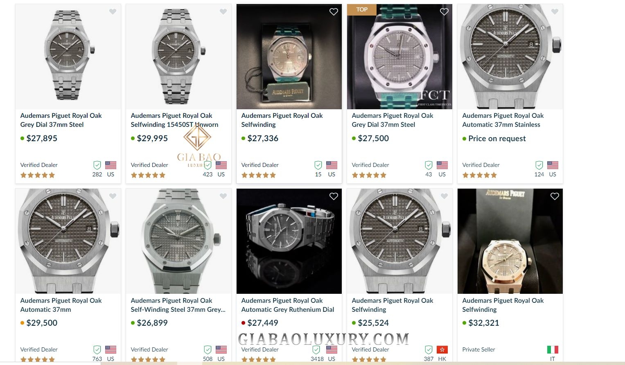Click heart on the $27,449 Ruthenium Dial listing
Screen dimensions: 625x365
tap(334, 196)
